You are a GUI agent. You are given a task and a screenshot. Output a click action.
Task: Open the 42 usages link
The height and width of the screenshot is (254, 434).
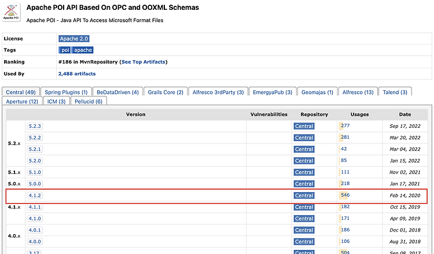(x=344, y=149)
